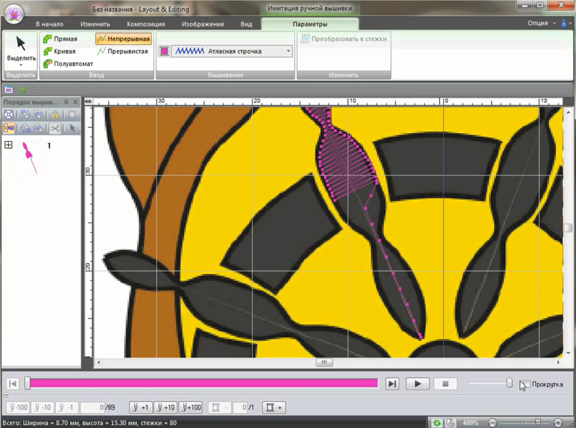This screenshot has height=428, width=576.
Task: Open the Композиция ribbon tab
Action: click(x=146, y=24)
